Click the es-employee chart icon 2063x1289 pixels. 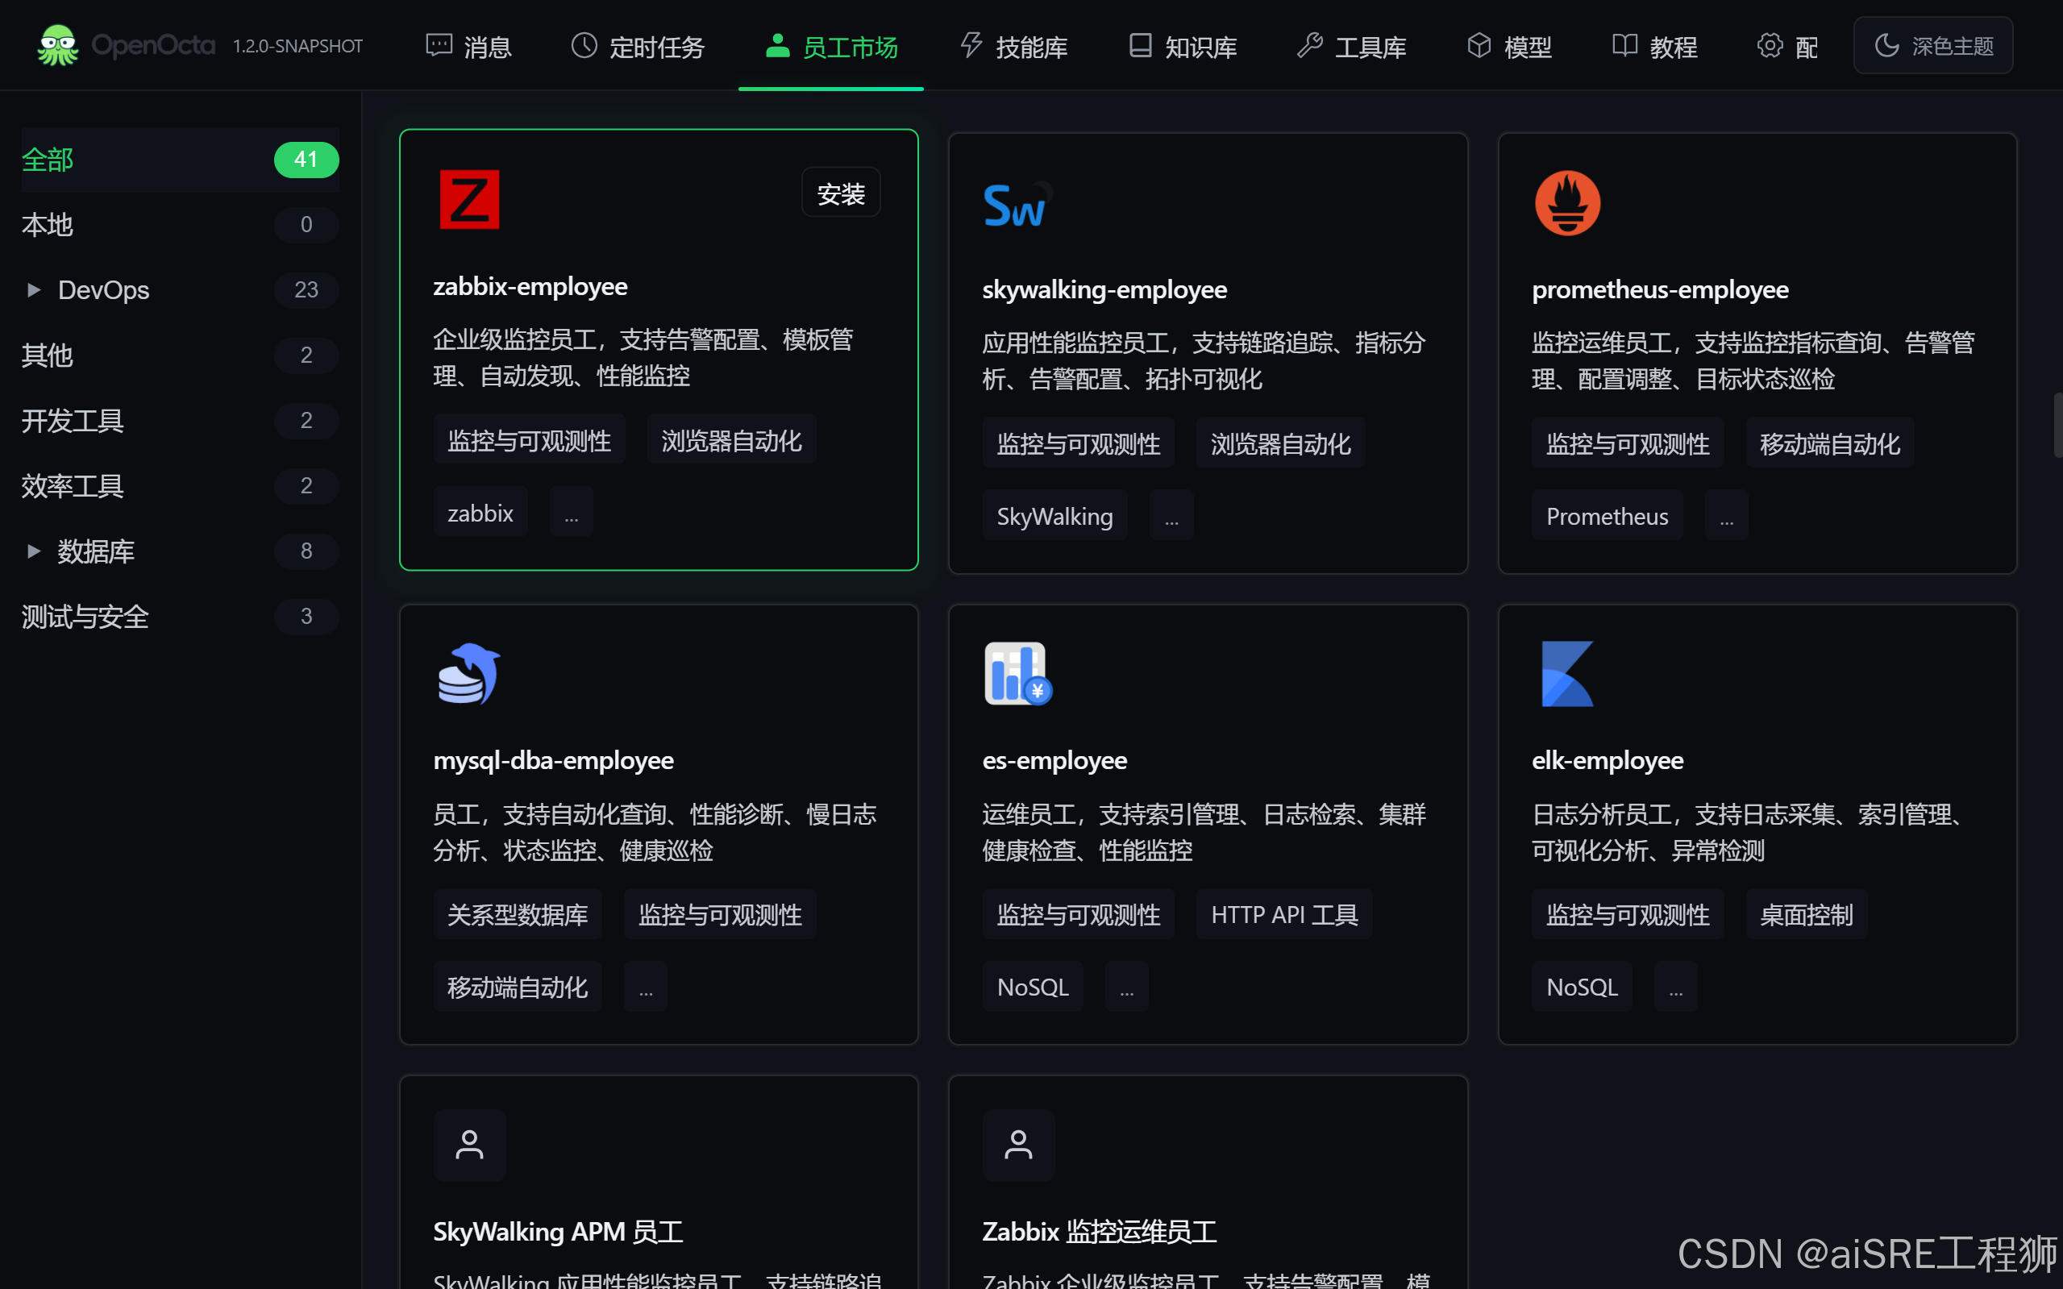pos(1018,673)
